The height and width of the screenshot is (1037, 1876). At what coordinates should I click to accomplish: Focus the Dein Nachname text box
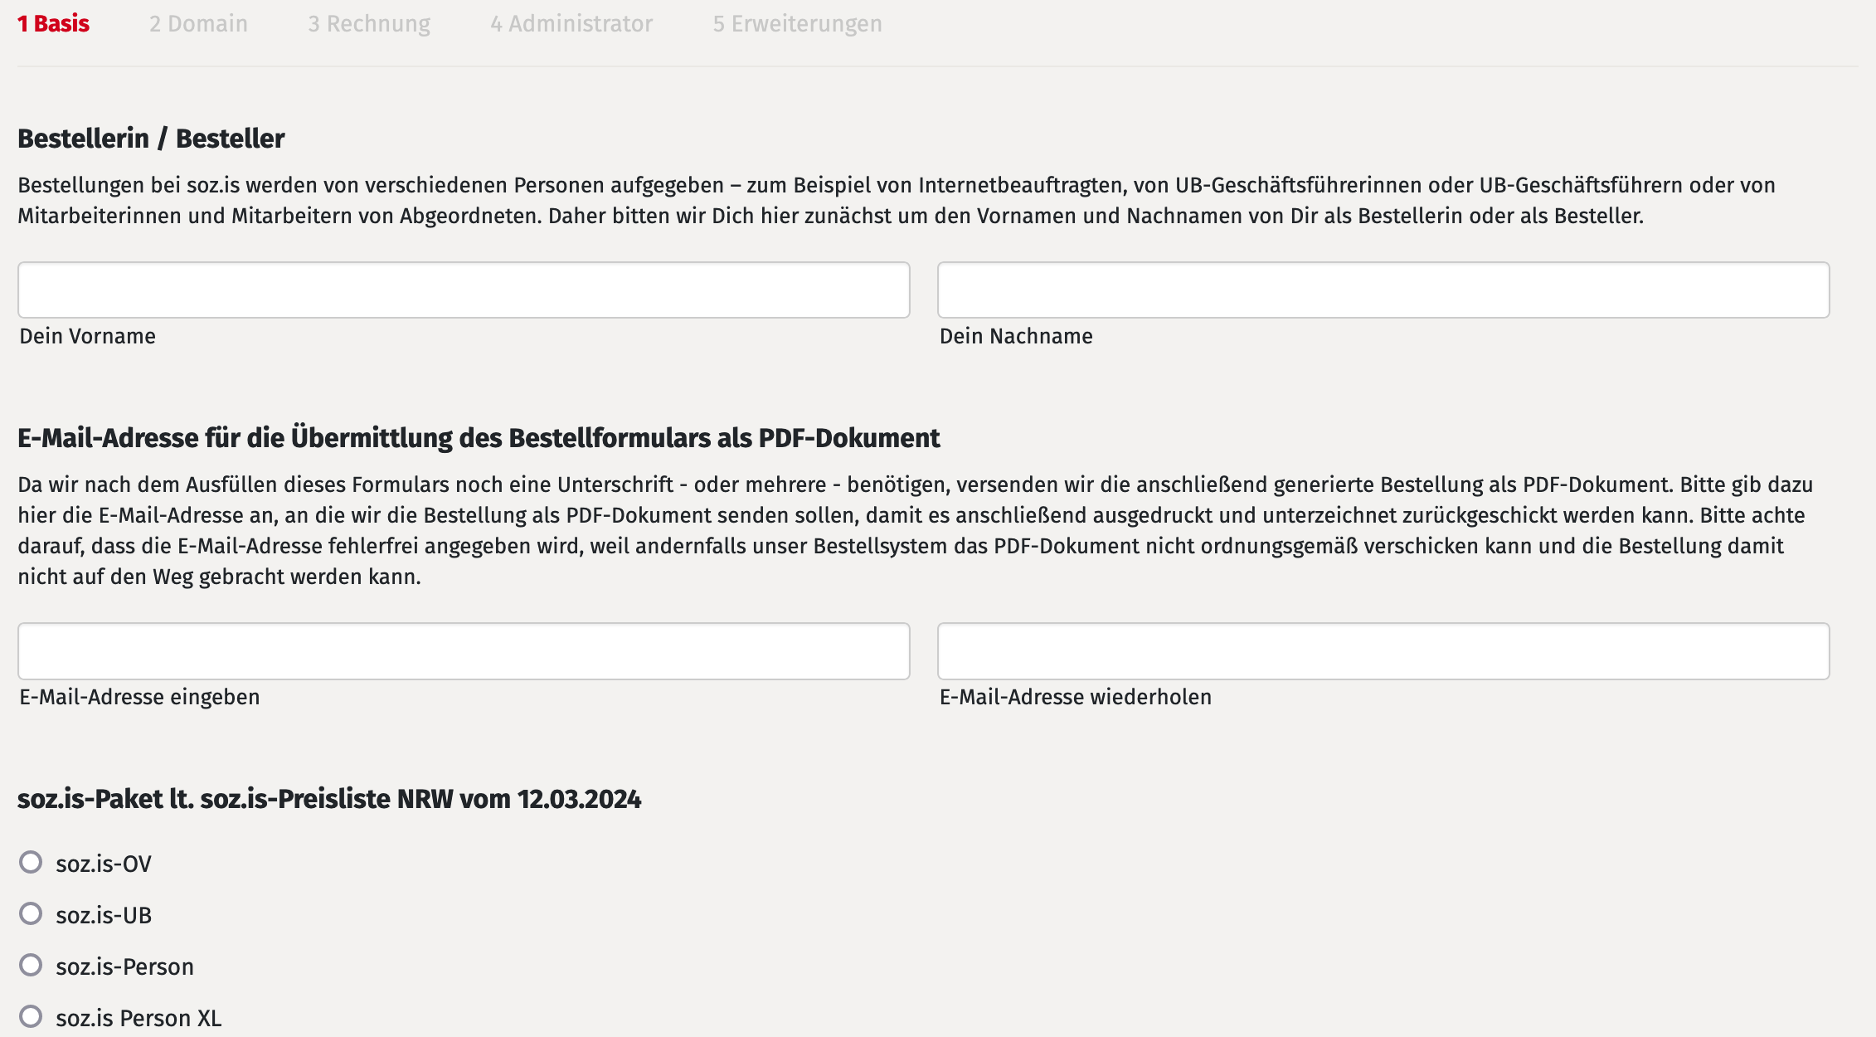pyautogui.click(x=1383, y=290)
